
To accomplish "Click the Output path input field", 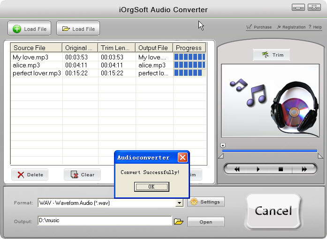I will (105, 220).
